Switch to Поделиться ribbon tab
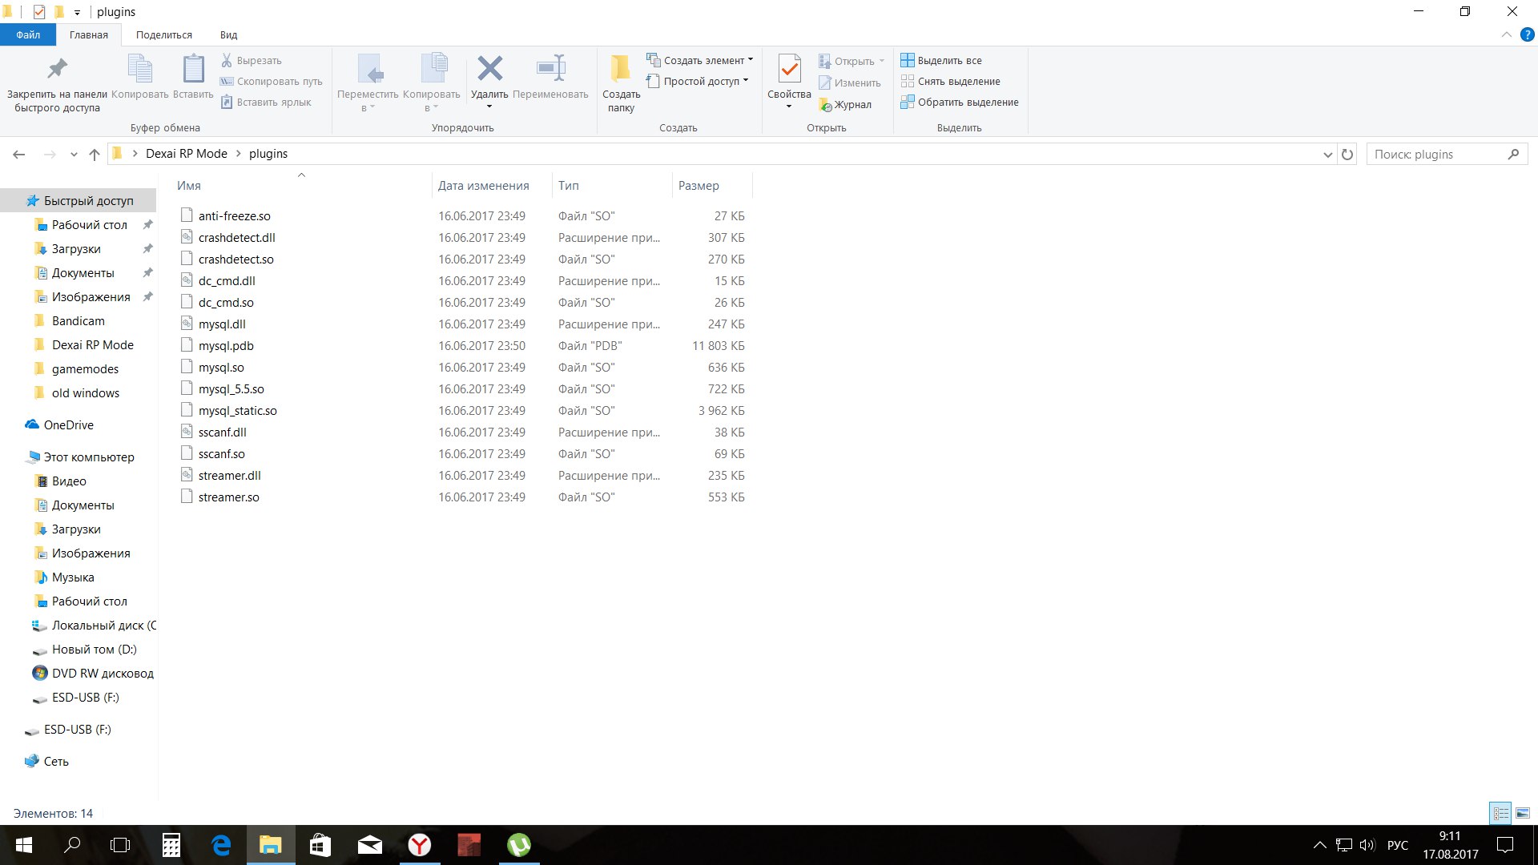The height and width of the screenshot is (865, 1538). point(164,34)
